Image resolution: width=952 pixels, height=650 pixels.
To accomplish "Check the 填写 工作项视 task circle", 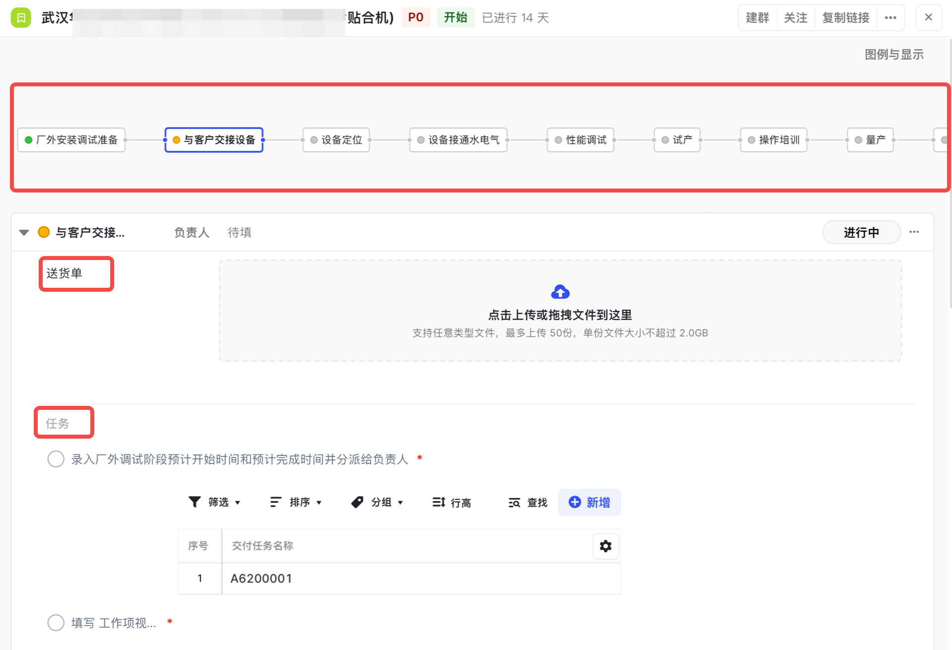I will 56,622.
